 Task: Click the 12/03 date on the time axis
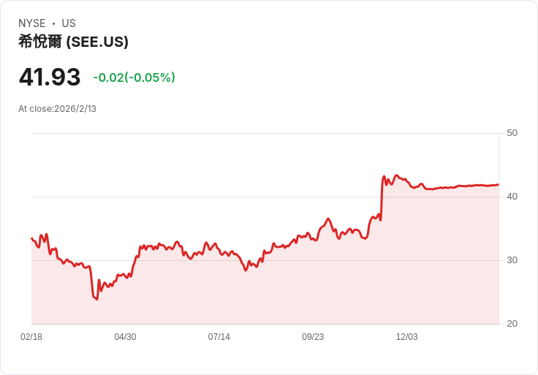(406, 337)
